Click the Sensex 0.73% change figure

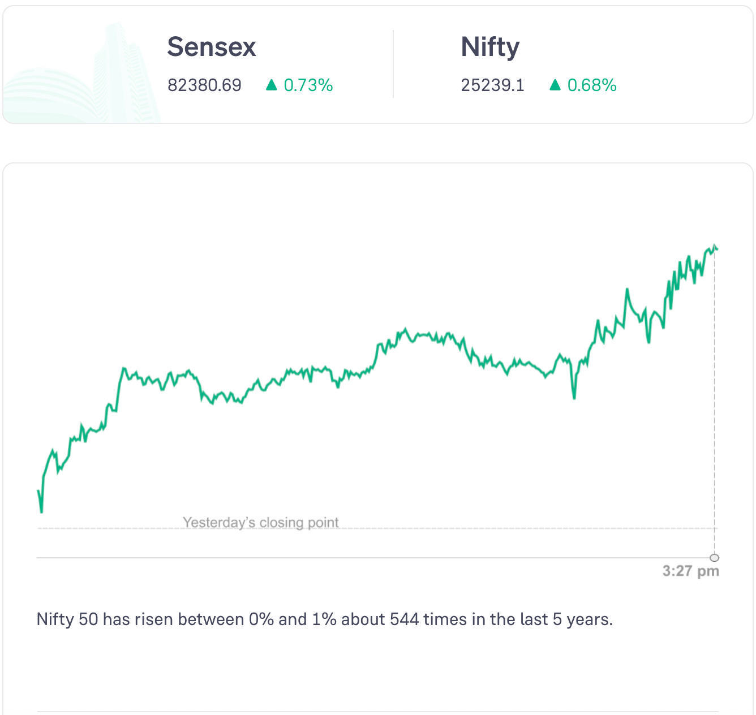pos(308,85)
